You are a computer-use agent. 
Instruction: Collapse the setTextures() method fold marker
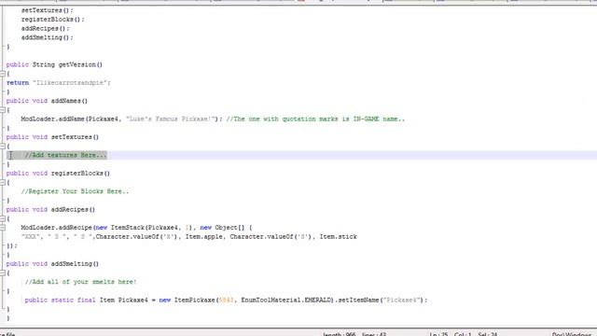coord(2,147)
